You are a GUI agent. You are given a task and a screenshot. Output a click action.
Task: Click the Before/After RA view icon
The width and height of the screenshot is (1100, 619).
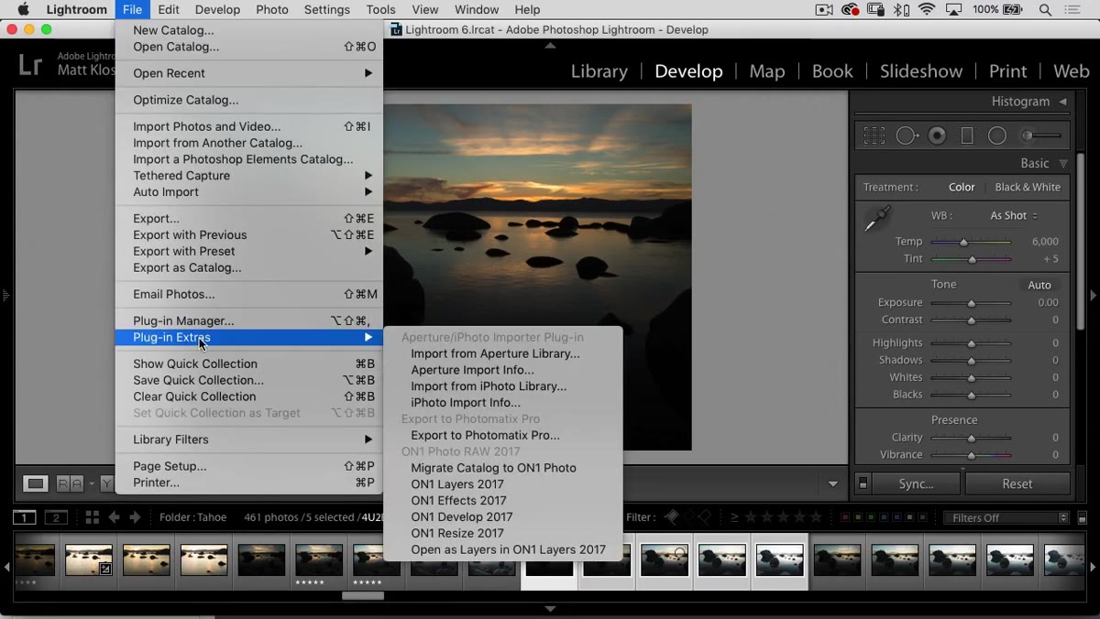coord(70,483)
